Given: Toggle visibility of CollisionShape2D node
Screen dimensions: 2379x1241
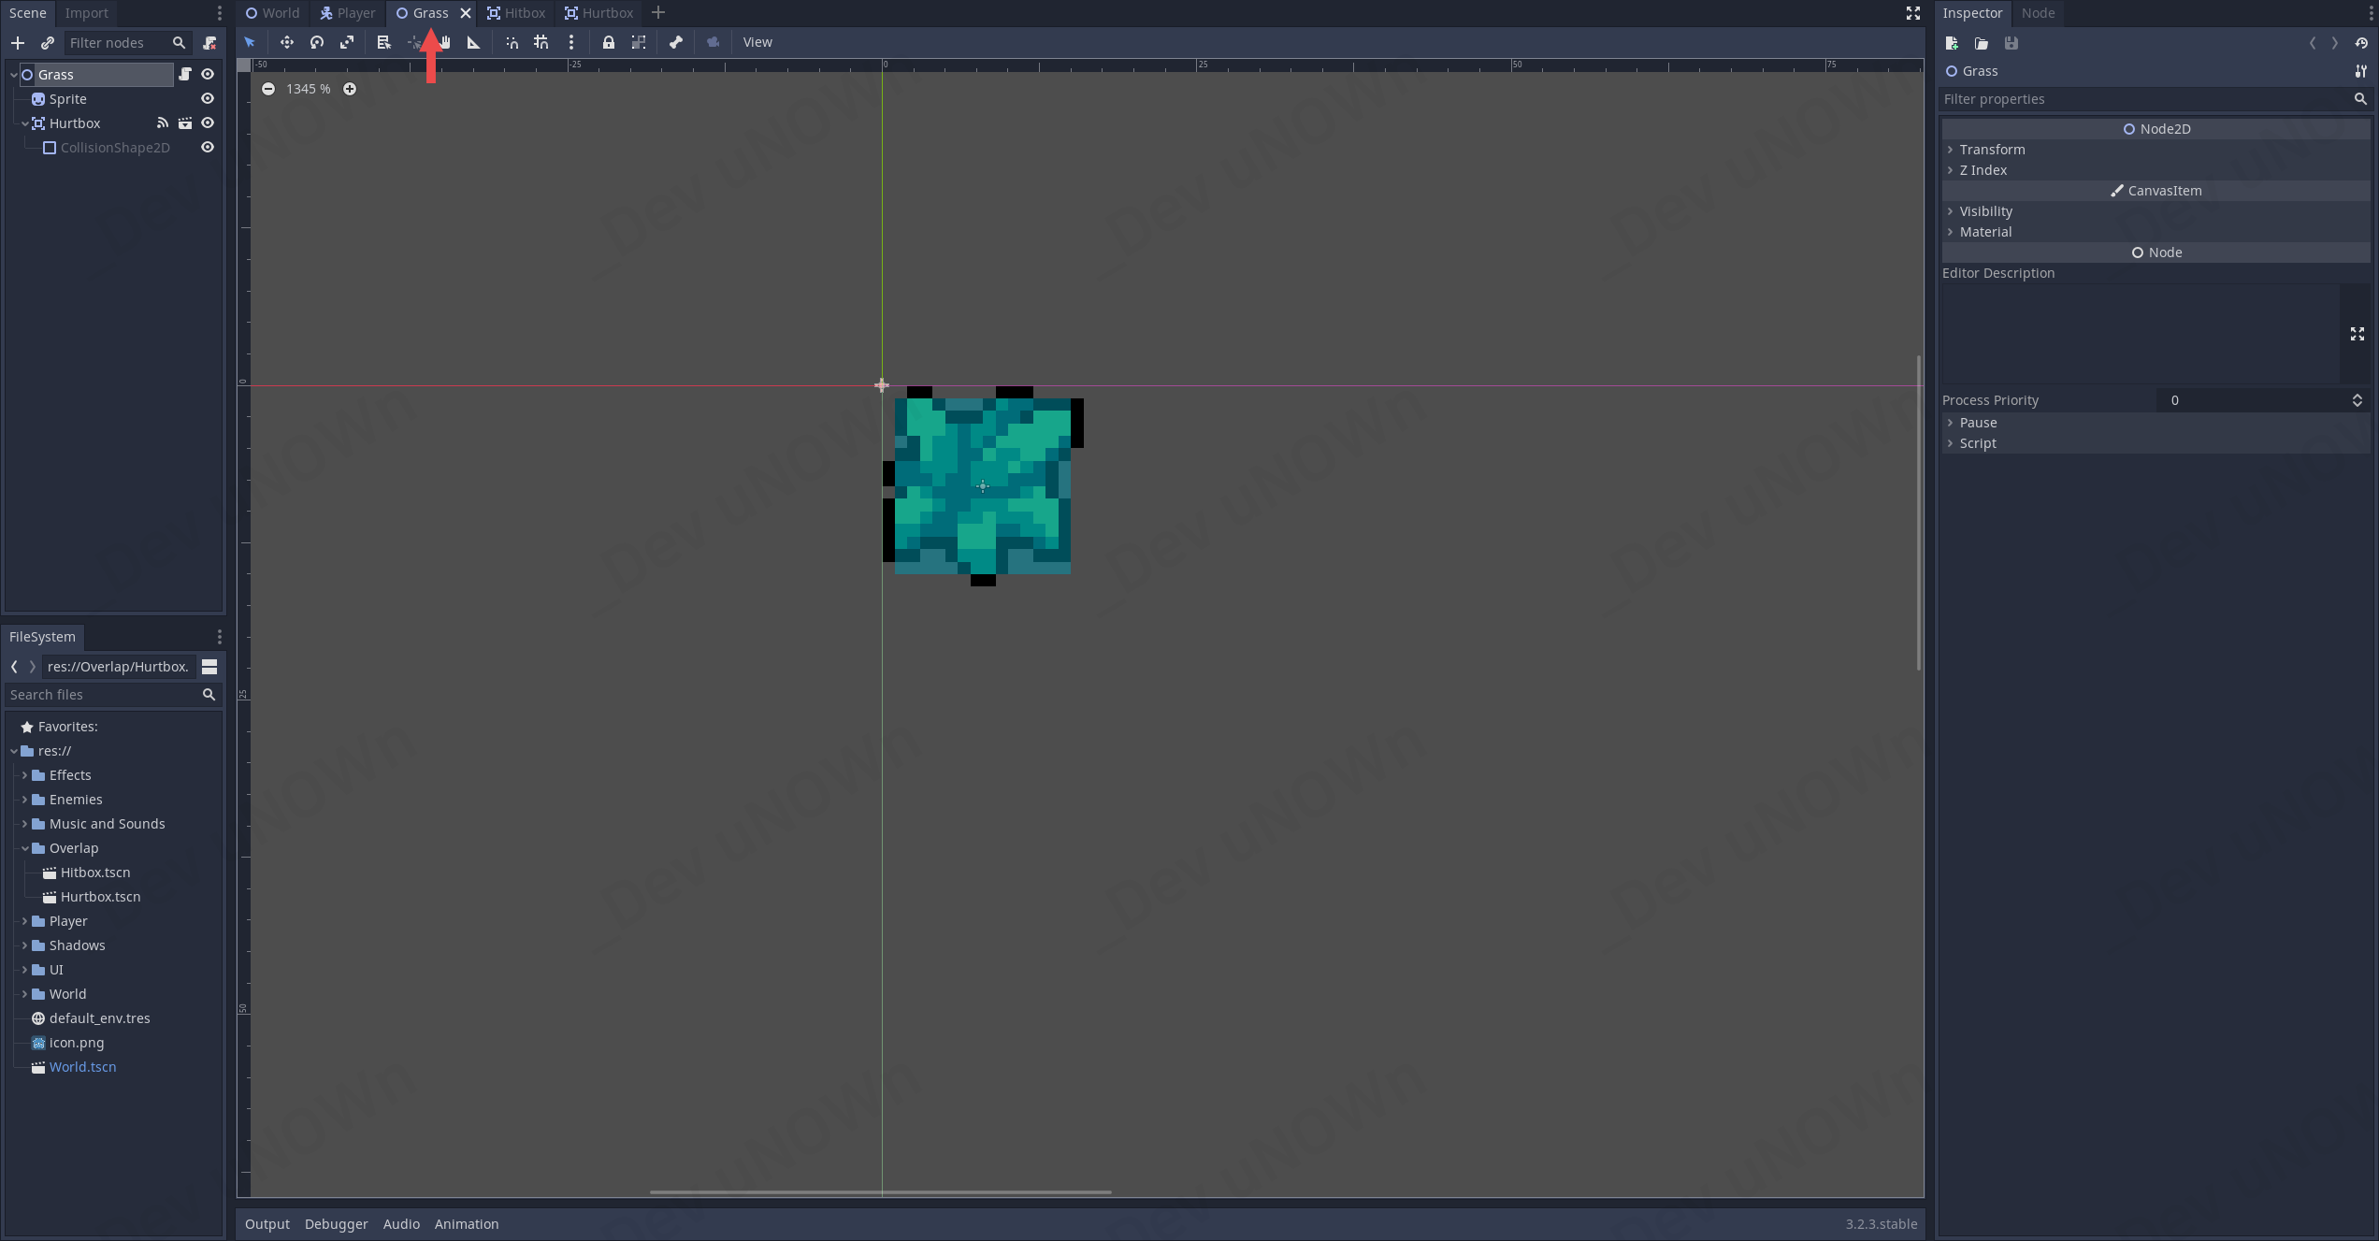Looking at the screenshot, I should pos(208,148).
